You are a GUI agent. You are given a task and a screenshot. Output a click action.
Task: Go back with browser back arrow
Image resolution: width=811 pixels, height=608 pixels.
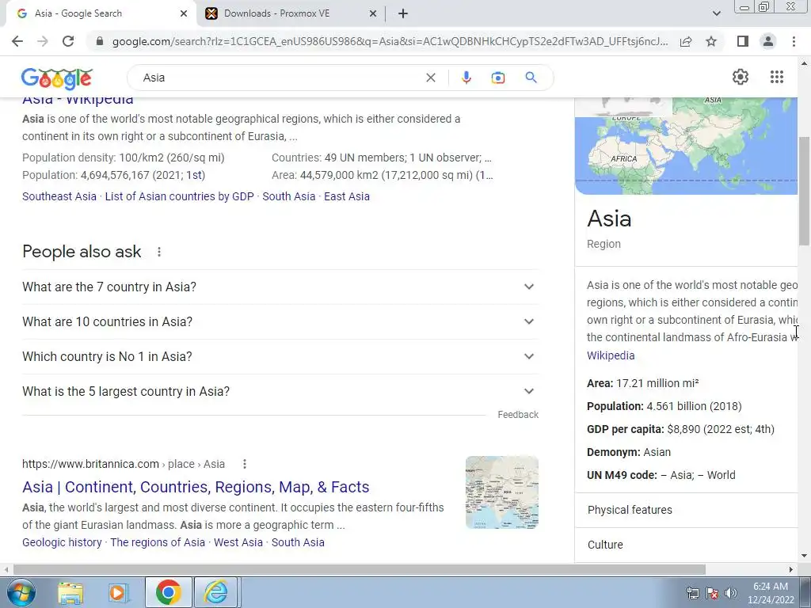point(17,41)
